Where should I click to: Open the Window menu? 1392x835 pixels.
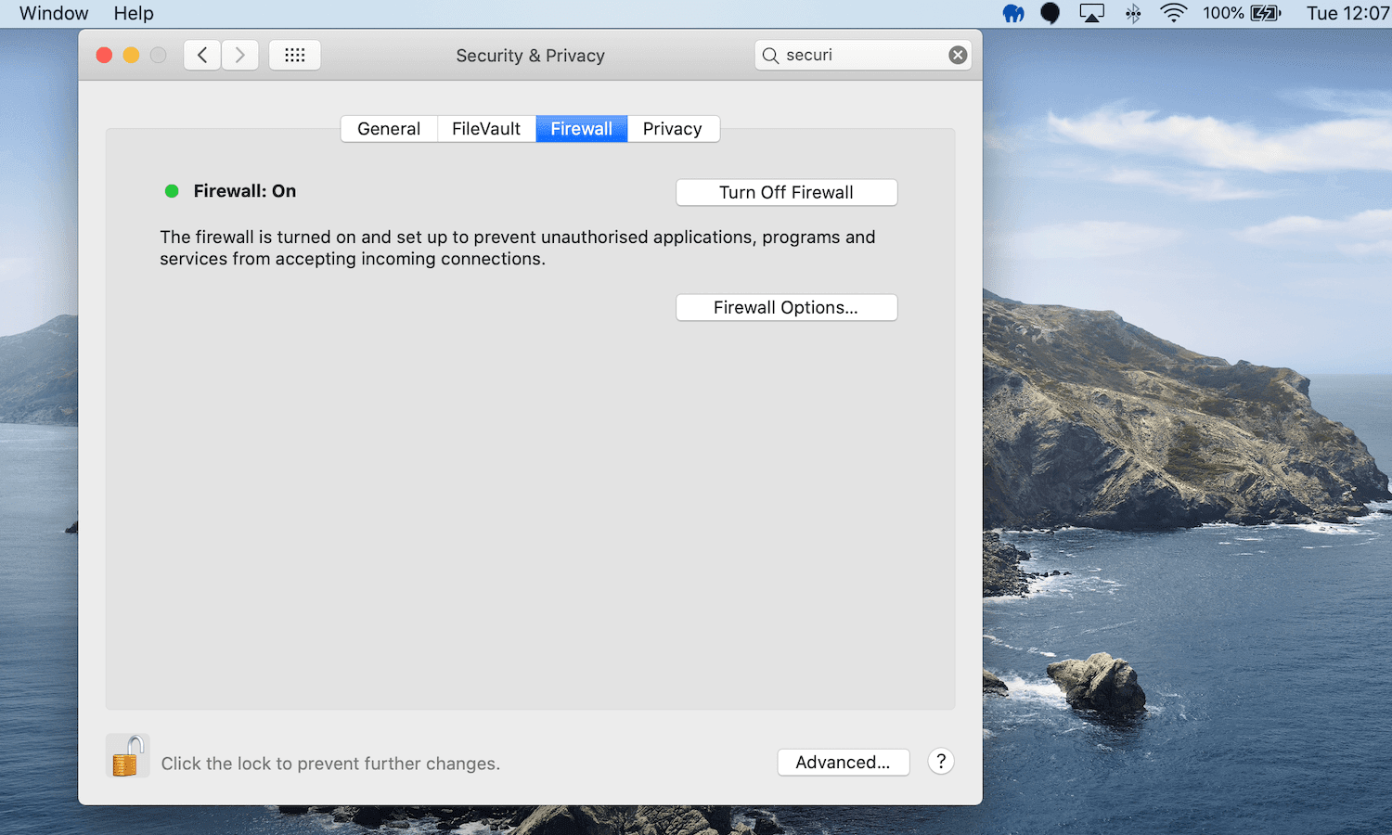tap(53, 13)
